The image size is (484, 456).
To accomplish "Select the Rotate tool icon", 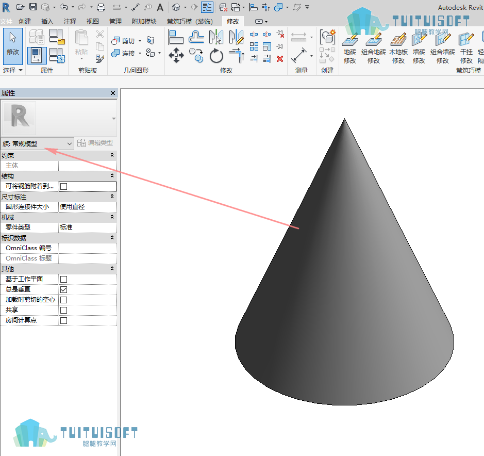I will click(x=216, y=56).
